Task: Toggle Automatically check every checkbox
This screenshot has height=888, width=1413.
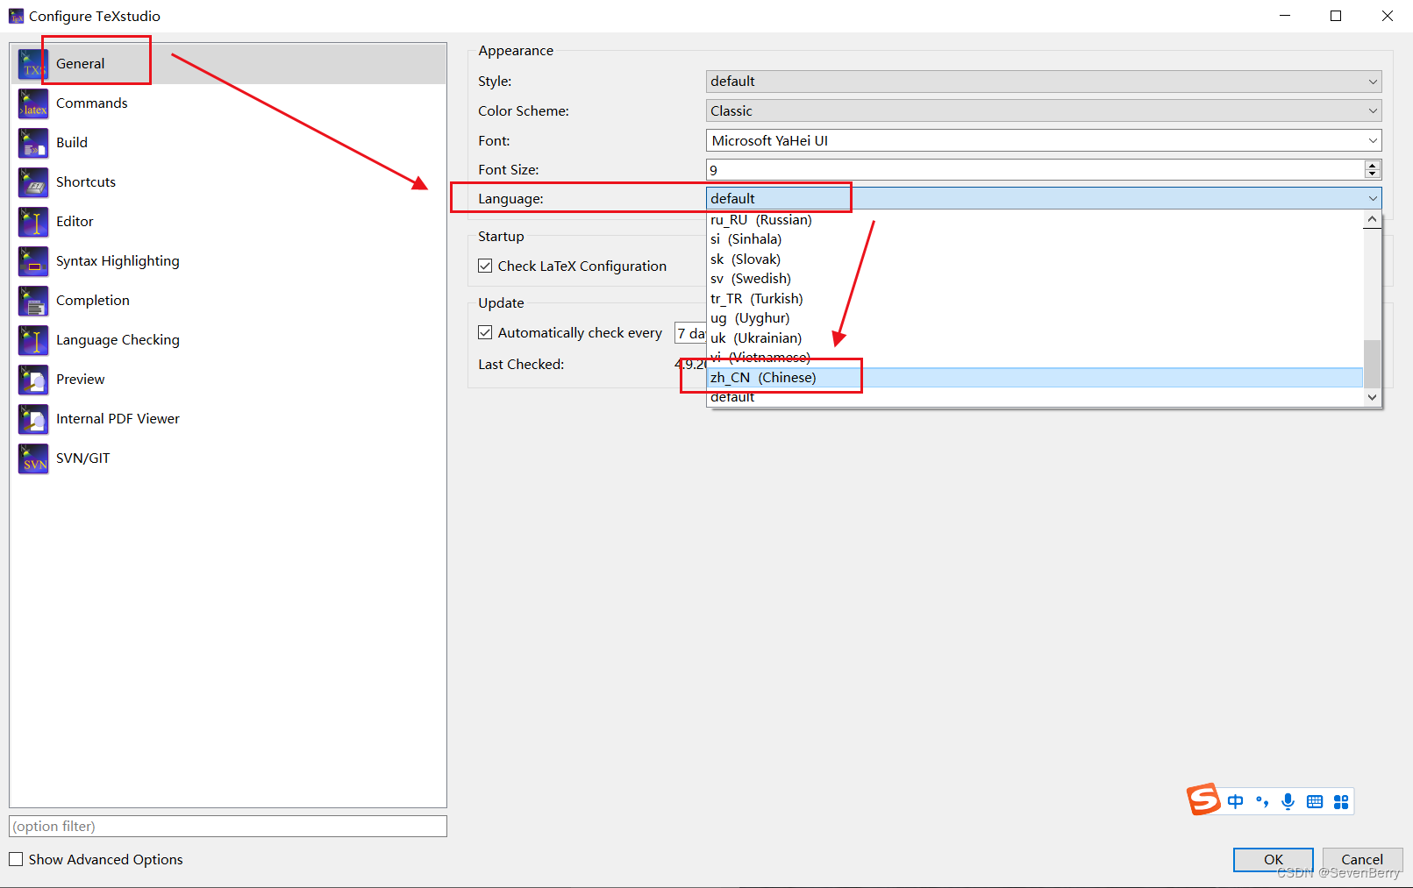Action: pyautogui.click(x=485, y=332)
